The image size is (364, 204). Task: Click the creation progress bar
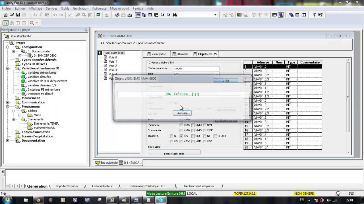tap(182, 94)
